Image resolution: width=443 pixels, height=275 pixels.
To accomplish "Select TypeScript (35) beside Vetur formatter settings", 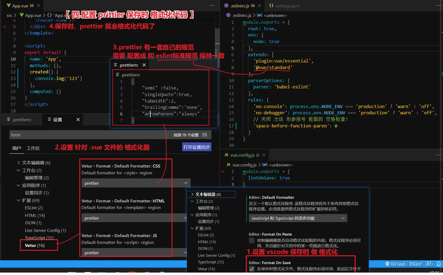I will (39, 238).
